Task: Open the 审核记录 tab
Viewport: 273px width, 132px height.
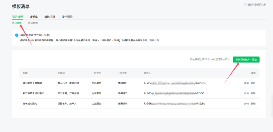Action: coord(50,17)
